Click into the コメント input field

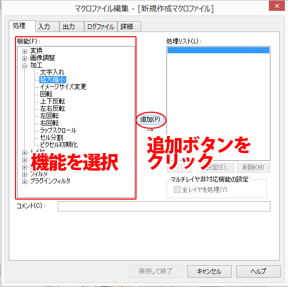coord(164,206)
